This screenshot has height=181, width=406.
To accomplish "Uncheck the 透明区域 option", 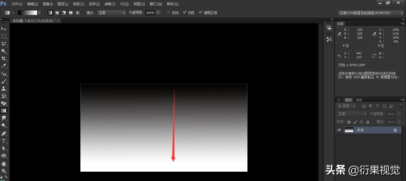I will click(200, 12).
